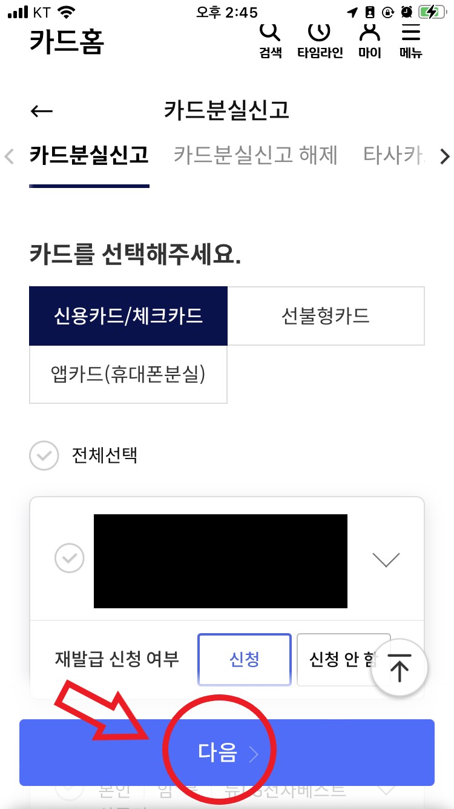Open the 타사카 tab on the right

400,155
